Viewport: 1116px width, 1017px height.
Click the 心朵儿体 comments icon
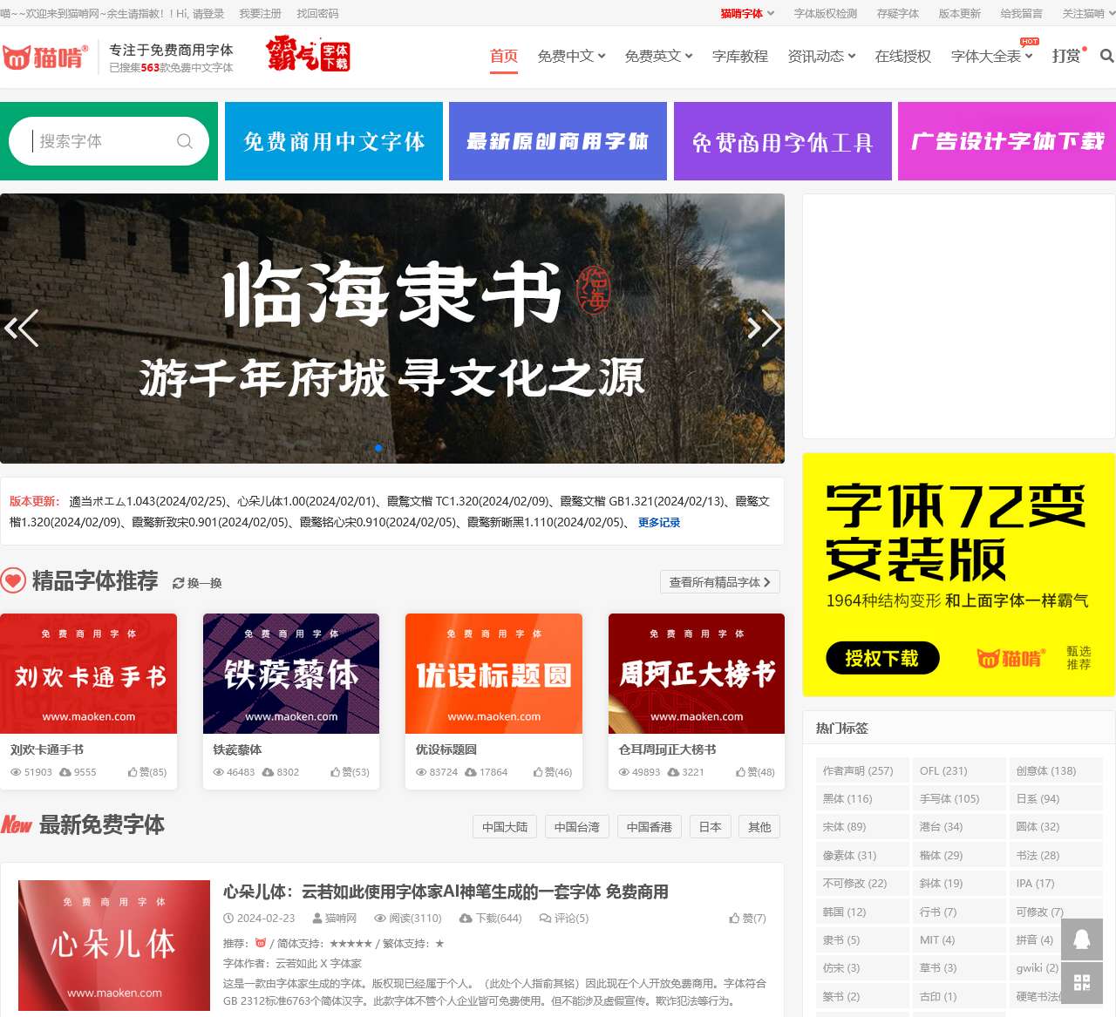[x=546, y=919]
